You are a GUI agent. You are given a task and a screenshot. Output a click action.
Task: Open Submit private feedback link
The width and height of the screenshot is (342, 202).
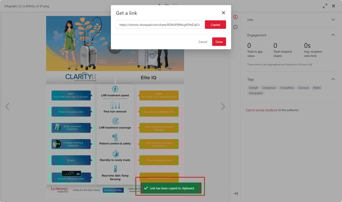click(261, 110)
